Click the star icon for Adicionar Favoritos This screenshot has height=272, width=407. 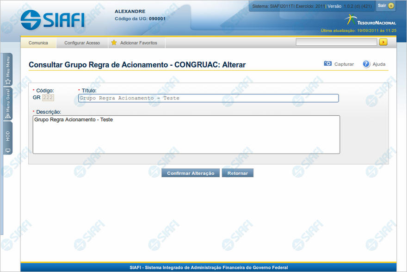click(x=114, y=43)
